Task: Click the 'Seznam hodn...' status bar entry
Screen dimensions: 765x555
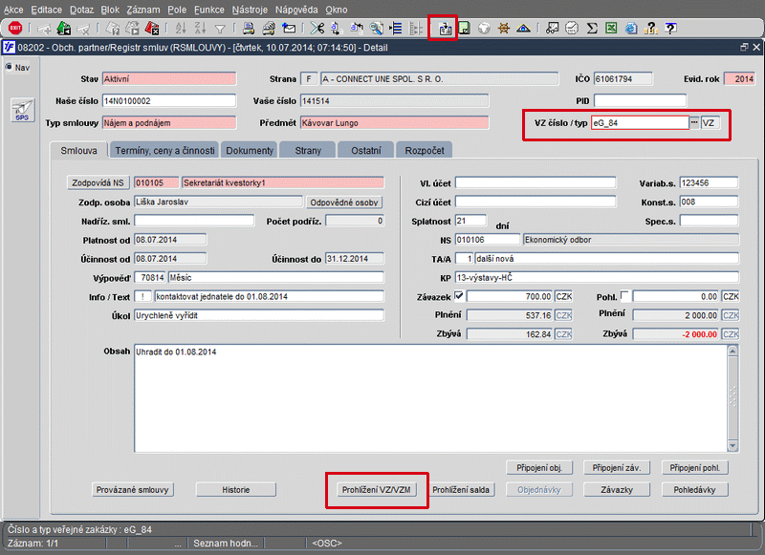Action: pyautogui.click(x=226, y=543)
